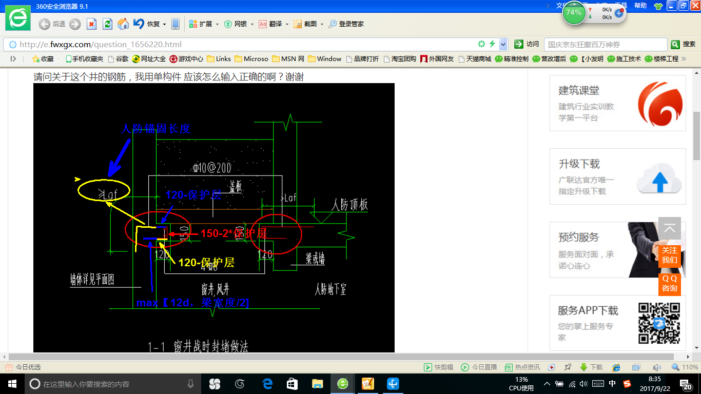Screen dimensions: 701x394
Task: Open the address bar history dropdown
Action: pos(503,44)
